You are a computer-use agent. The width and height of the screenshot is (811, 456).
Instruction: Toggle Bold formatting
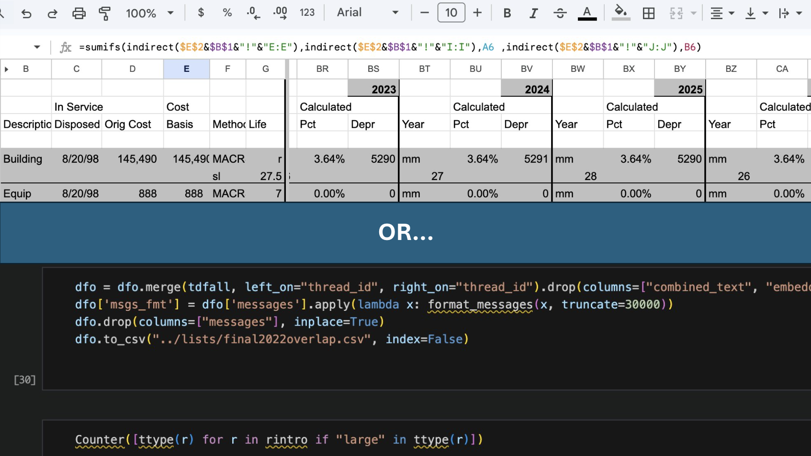point(507,13)
